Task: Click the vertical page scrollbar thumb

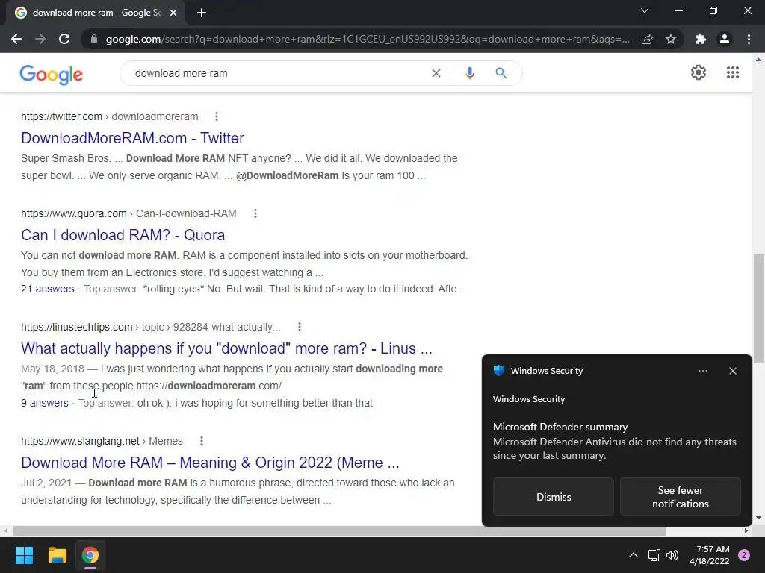Action: click(x=758, y=308)
